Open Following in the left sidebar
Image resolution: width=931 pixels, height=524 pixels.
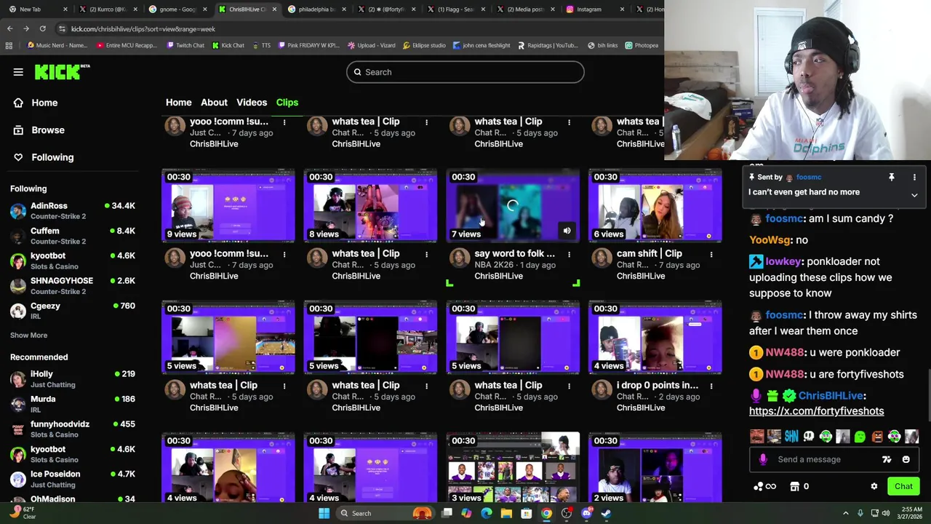point(52,157)
